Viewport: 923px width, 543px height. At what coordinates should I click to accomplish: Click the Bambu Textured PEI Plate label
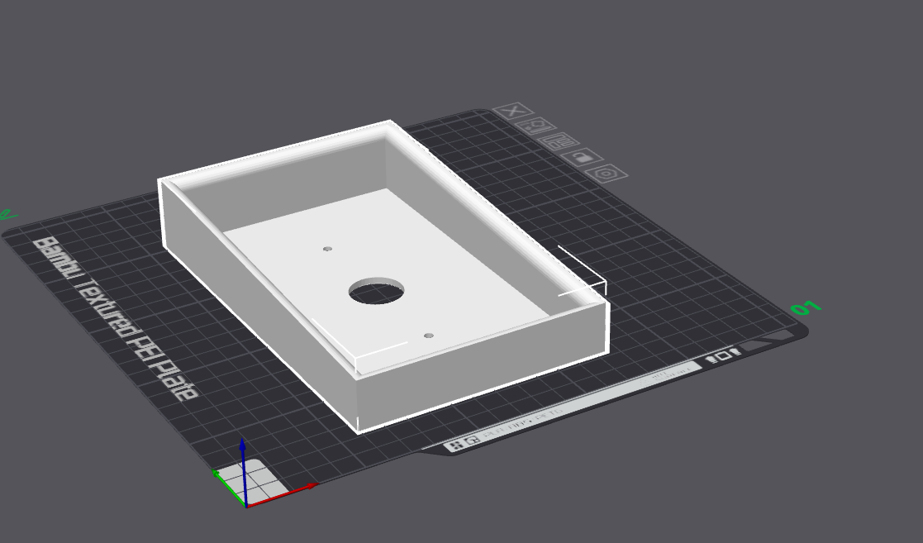[x=116, y=318]
